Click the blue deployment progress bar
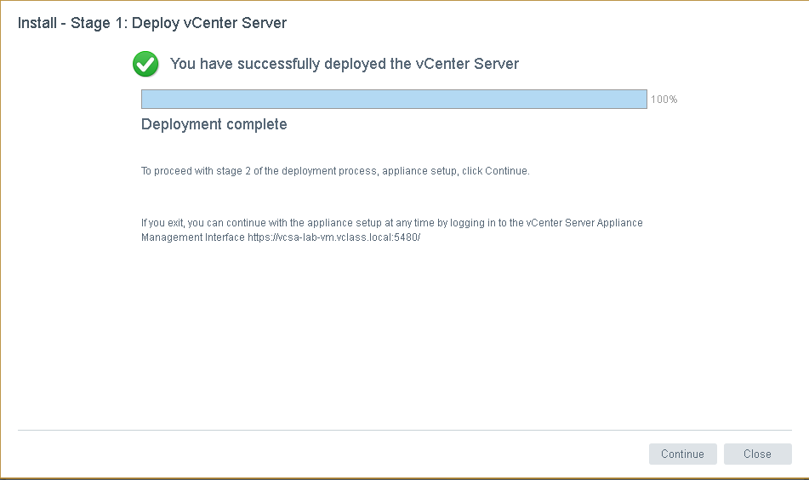This screenshot has width=809, height=480. tap(394, 100)
